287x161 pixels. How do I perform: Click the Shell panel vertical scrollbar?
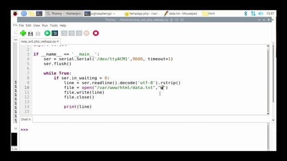click(x=268, y=137)
